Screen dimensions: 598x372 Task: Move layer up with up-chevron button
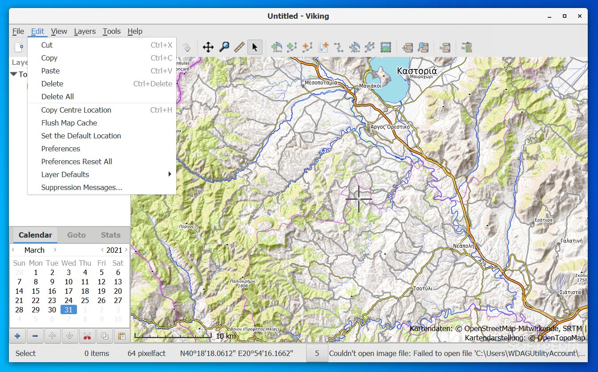[52, 336]
